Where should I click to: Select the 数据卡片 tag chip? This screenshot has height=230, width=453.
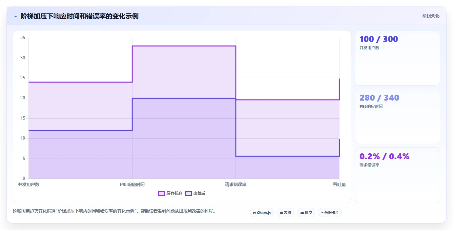point(330,213)
